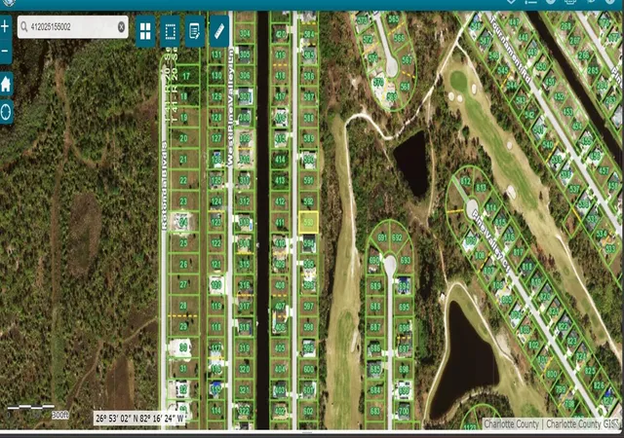Select parcel labeled 413
The width and height of the screenshot is (624, 438).
(280, 180)
